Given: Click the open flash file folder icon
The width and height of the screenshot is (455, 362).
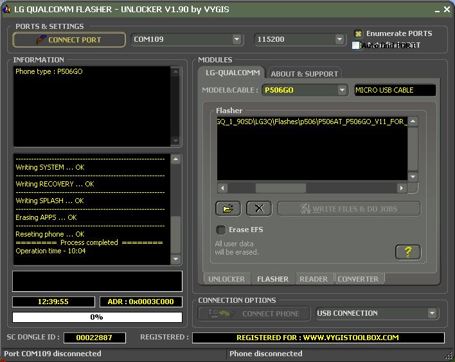Looking at the screenshot, I should (x=228, y=208).
